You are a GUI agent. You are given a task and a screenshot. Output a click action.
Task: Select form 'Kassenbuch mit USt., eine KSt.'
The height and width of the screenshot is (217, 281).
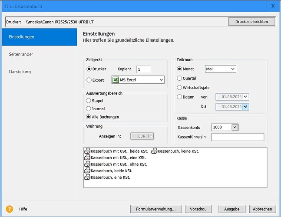coord(118,158)
